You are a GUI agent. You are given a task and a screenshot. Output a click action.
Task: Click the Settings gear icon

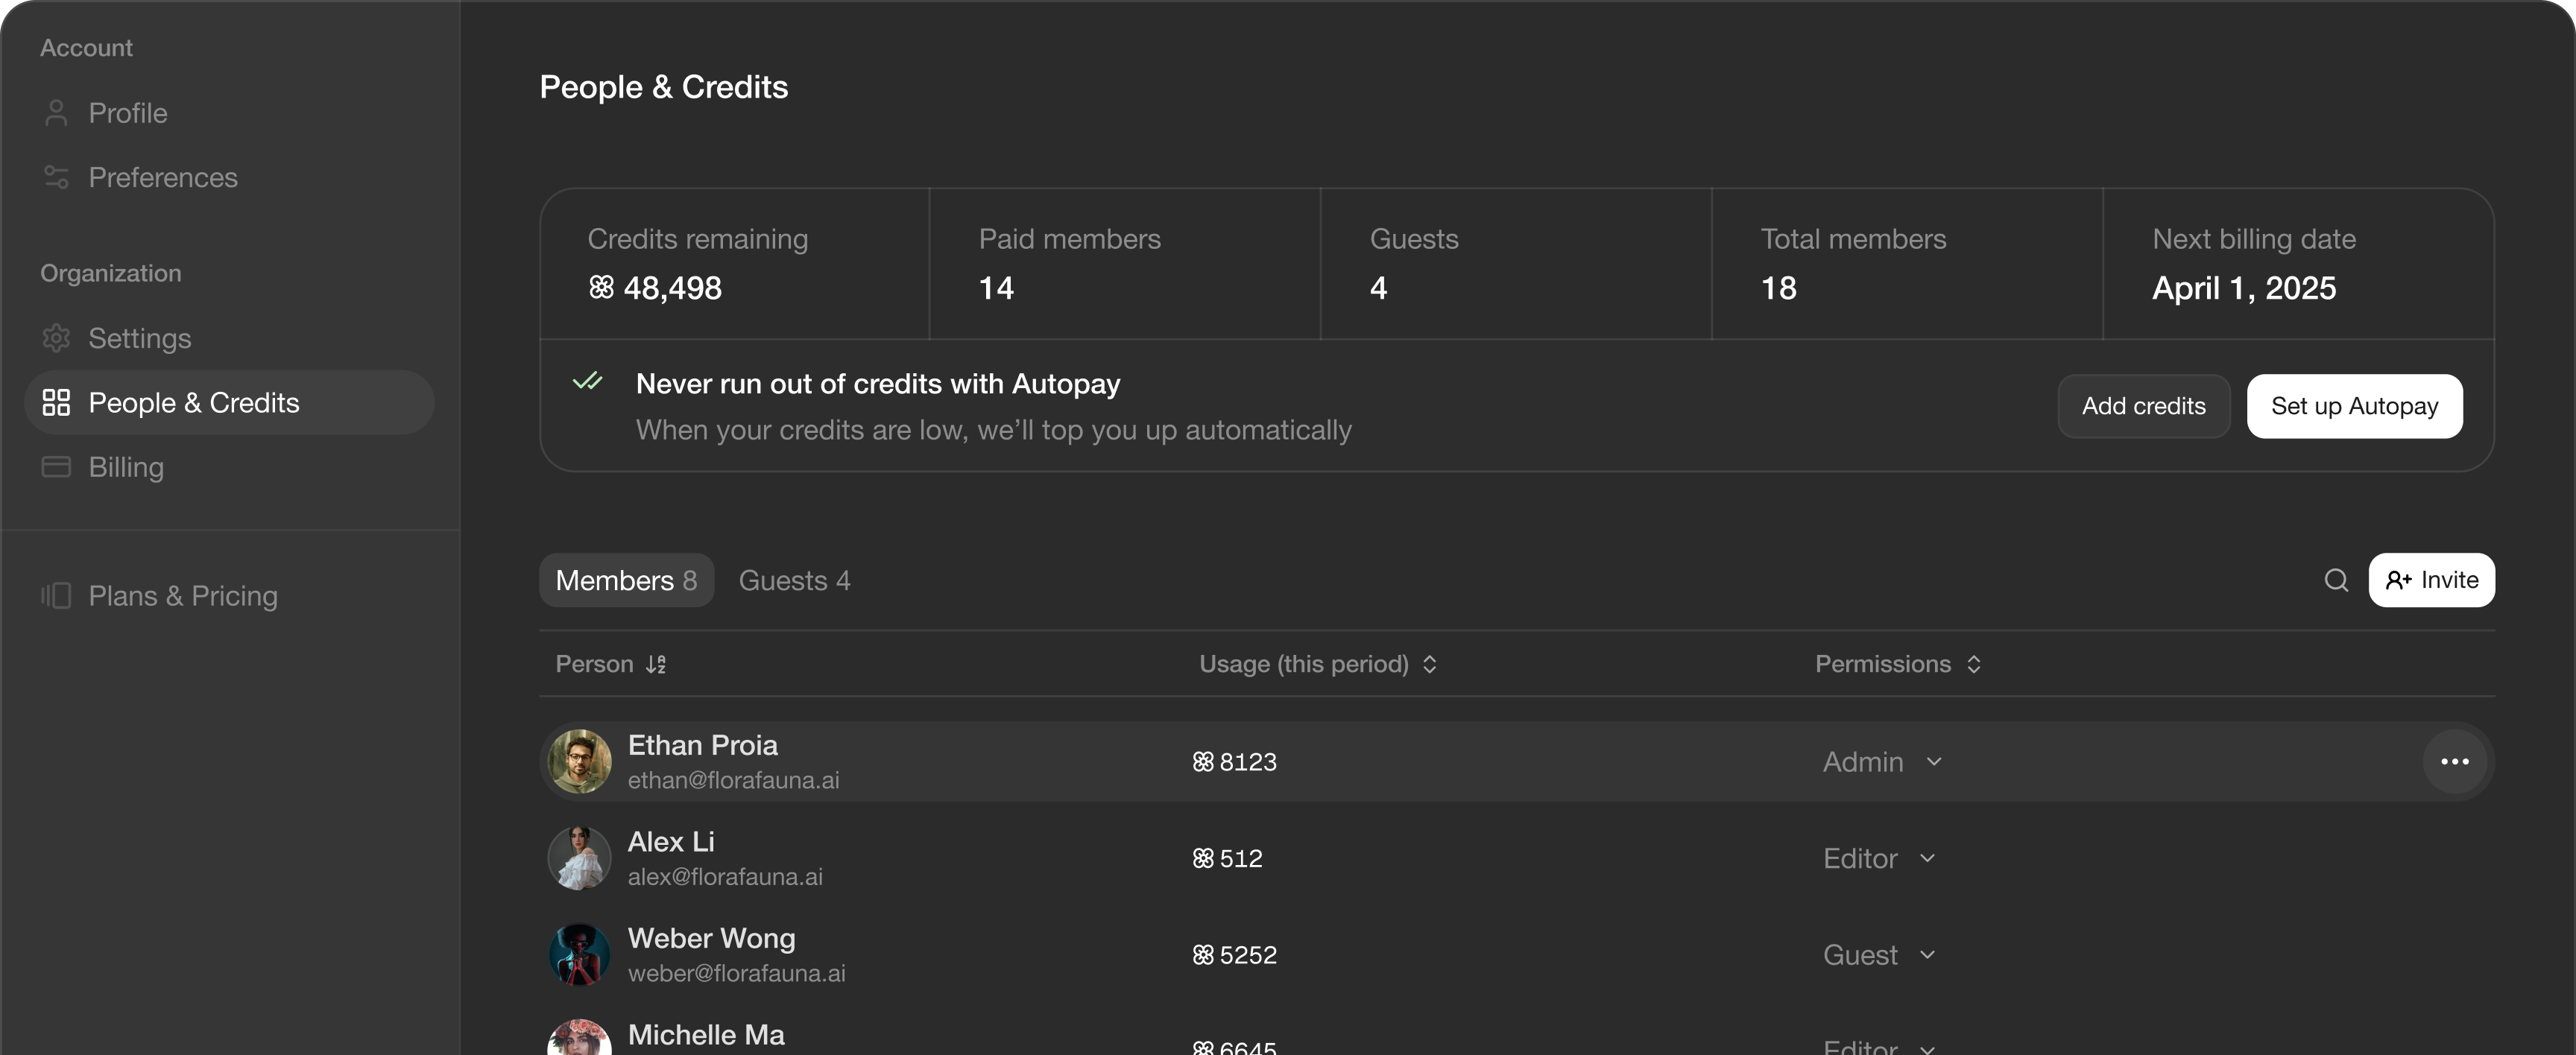point(56,338)
